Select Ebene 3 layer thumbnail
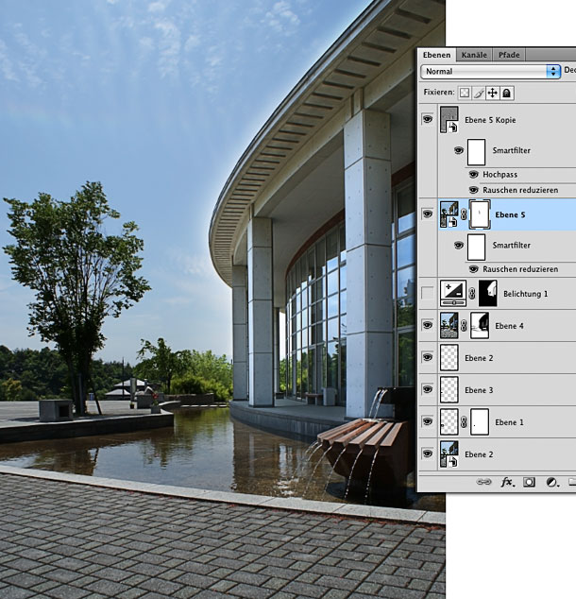Viewport: 576px width, 599px height. coord(449,389)
